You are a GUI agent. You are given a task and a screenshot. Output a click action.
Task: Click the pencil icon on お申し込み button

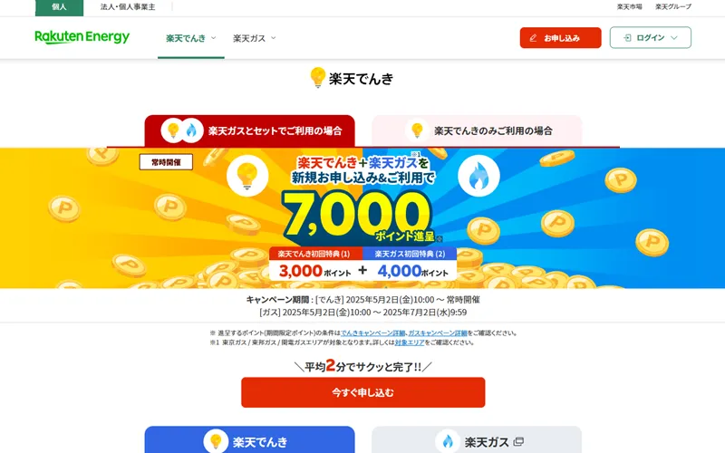[x=533, y=38]
